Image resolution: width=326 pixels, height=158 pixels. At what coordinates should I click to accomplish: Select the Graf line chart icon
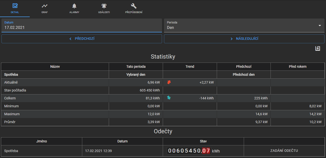coord(44,6)
